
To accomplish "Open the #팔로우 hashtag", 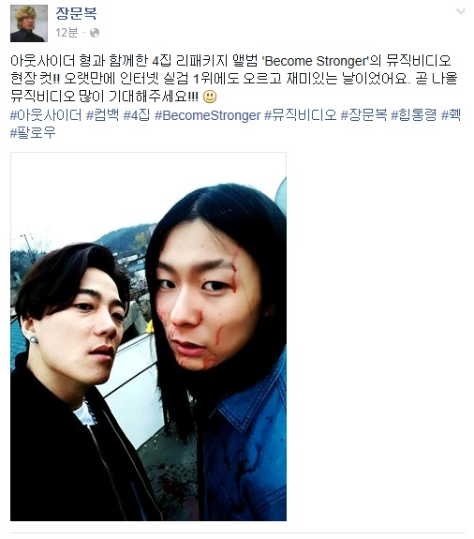I will pos(33,133).
